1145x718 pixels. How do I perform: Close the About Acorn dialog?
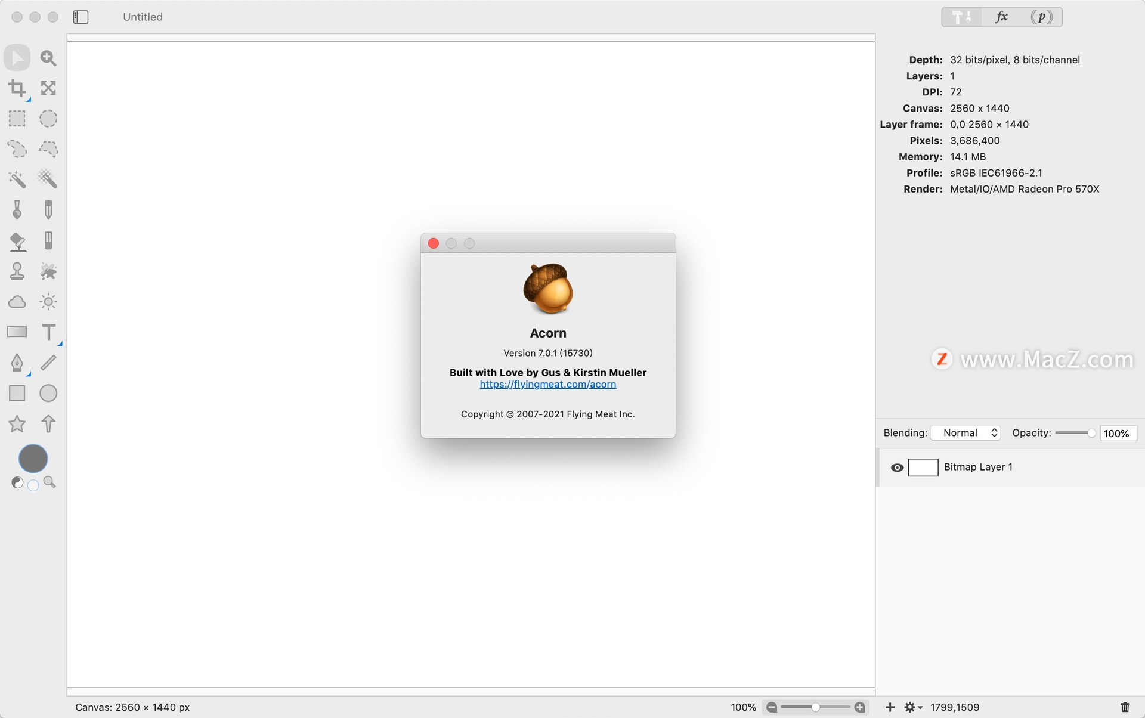point(434,243)
